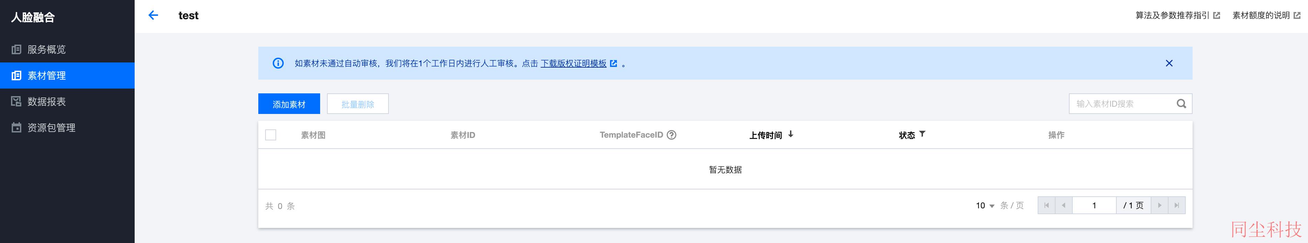The width and height of the screenshot is (1308, 243).
Task: Go back using the blue arrow icon
Action: point(153,15)
